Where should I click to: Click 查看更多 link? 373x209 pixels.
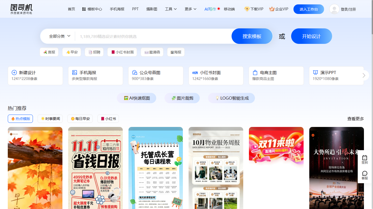pos(356,119)
